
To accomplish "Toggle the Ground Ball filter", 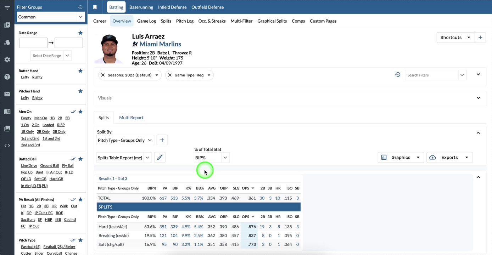I will click(x=50, y=166).
